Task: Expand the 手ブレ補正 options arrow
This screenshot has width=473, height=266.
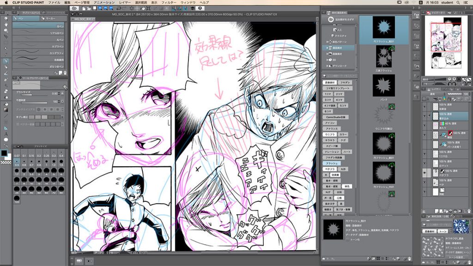Action: 62,117
